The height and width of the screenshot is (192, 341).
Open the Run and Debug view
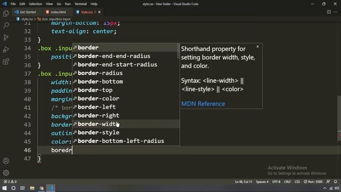pyautogui.click(x=6, y=50)
